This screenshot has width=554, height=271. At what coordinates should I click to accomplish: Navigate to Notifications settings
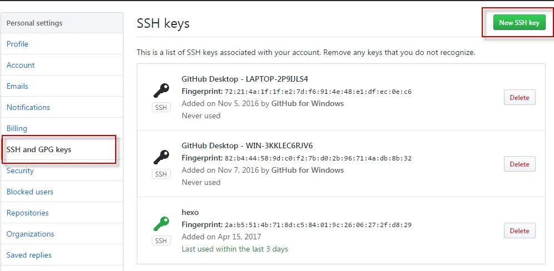[x=28, y=107]
